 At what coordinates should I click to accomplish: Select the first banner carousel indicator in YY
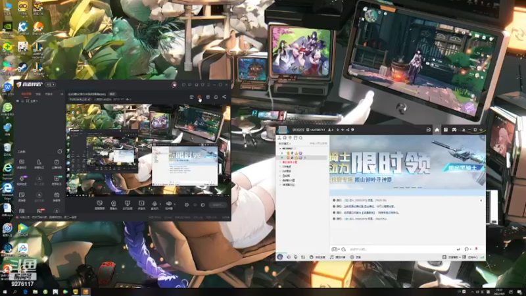[396, 187]
